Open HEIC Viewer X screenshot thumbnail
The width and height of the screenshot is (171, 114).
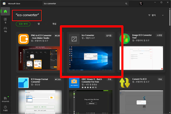point(91,102)
